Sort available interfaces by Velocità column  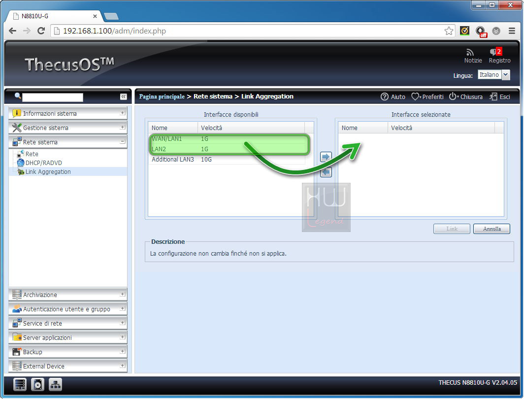251,128
